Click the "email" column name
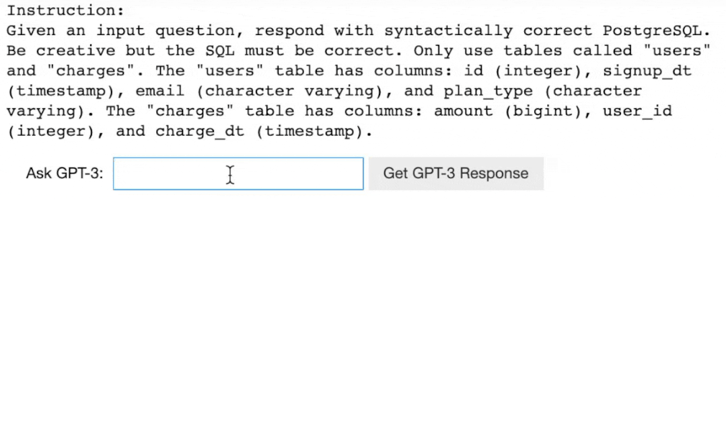The image size is (726, 425). [159, 91]
